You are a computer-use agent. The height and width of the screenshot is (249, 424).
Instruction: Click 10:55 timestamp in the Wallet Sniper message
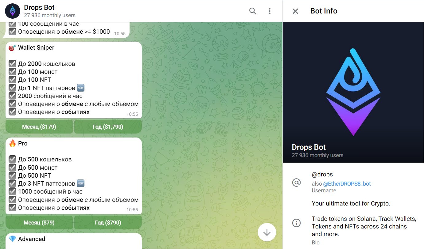point(132,114)
